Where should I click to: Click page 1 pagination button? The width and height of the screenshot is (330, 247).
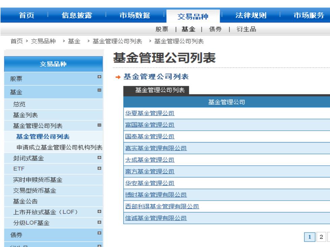click(x=309, y=237)
